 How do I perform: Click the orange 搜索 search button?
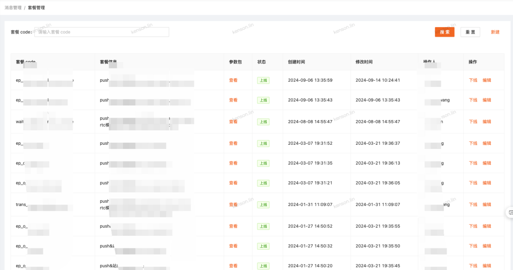click(x=444, y=32)
